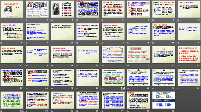Click the animation star icon below slide 34
Screen dimensions: 201x112
point(27,111)
